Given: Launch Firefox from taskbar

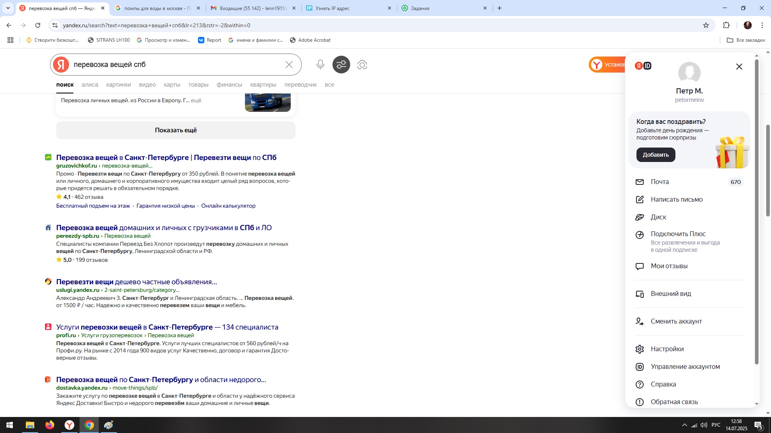Looking at the screenshot, I should [49, 425].
